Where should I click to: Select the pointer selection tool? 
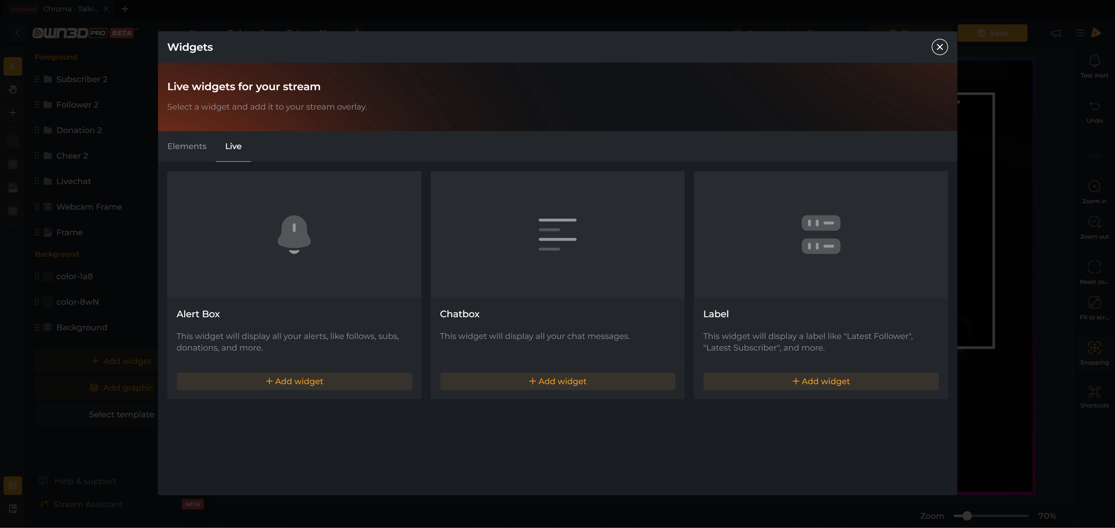point(13,66)
